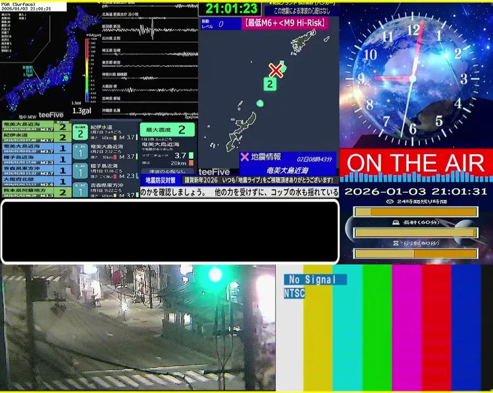493x393 pixels.
Task: Click the analog earth clock face
Action: 413,78
